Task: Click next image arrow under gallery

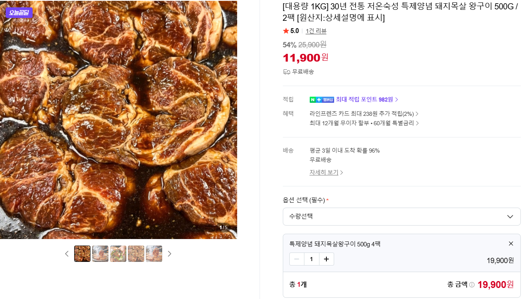Action: pyautogui.click(x=170, y=254)
